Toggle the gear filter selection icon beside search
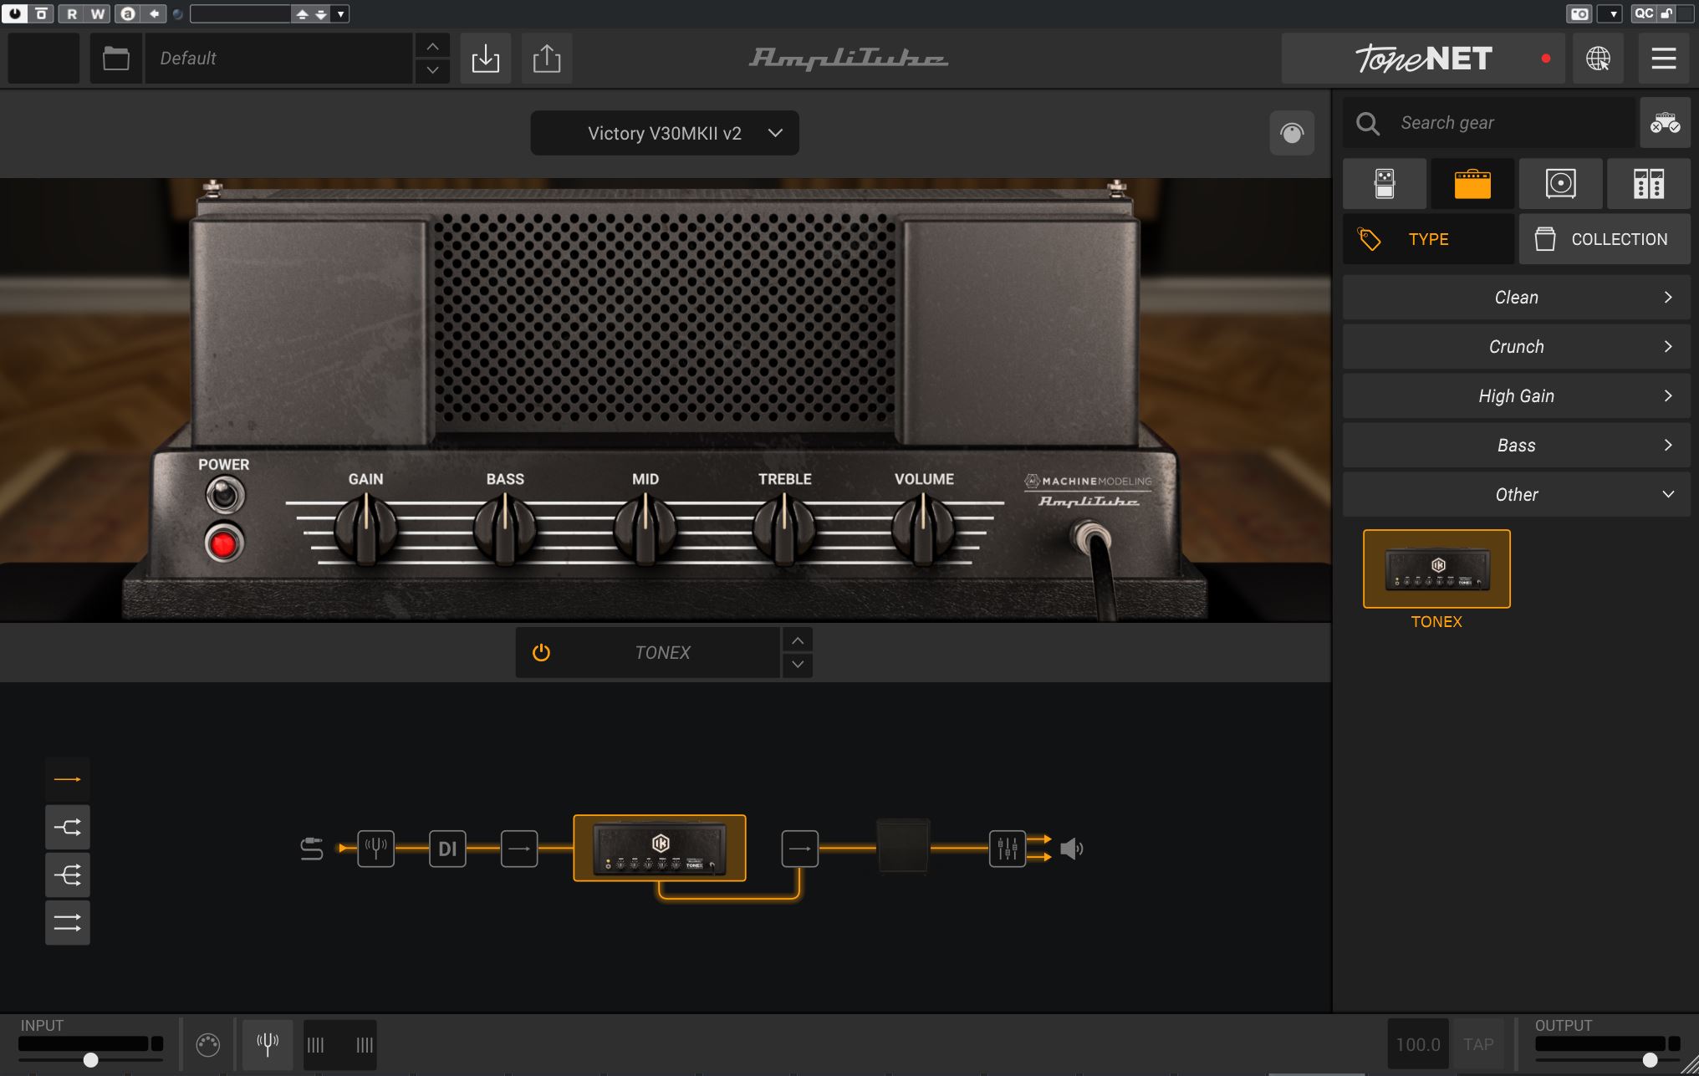This screenshot has width=1699, height=1076. (x=1665, y=122)
